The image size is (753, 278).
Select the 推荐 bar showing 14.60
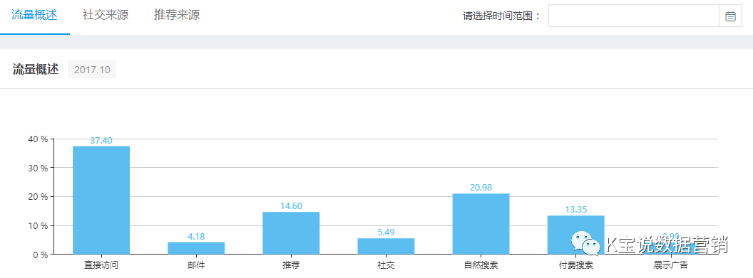pyautogui.click(x=291, y=233)
